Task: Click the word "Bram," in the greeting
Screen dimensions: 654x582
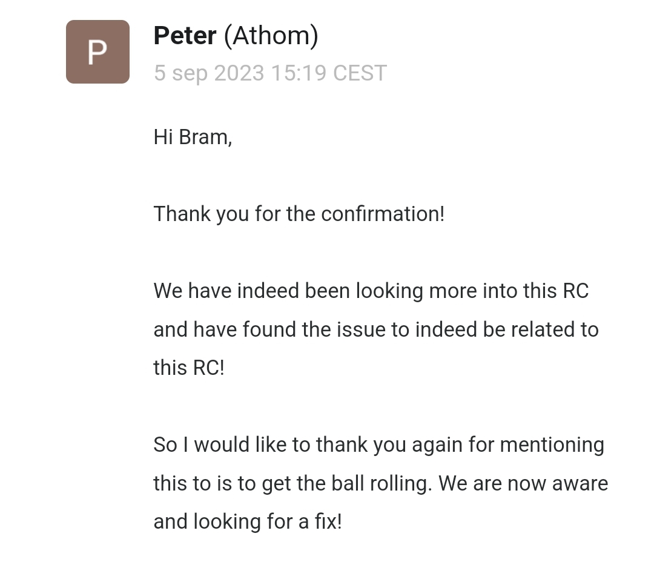Action: click(205, 137)
